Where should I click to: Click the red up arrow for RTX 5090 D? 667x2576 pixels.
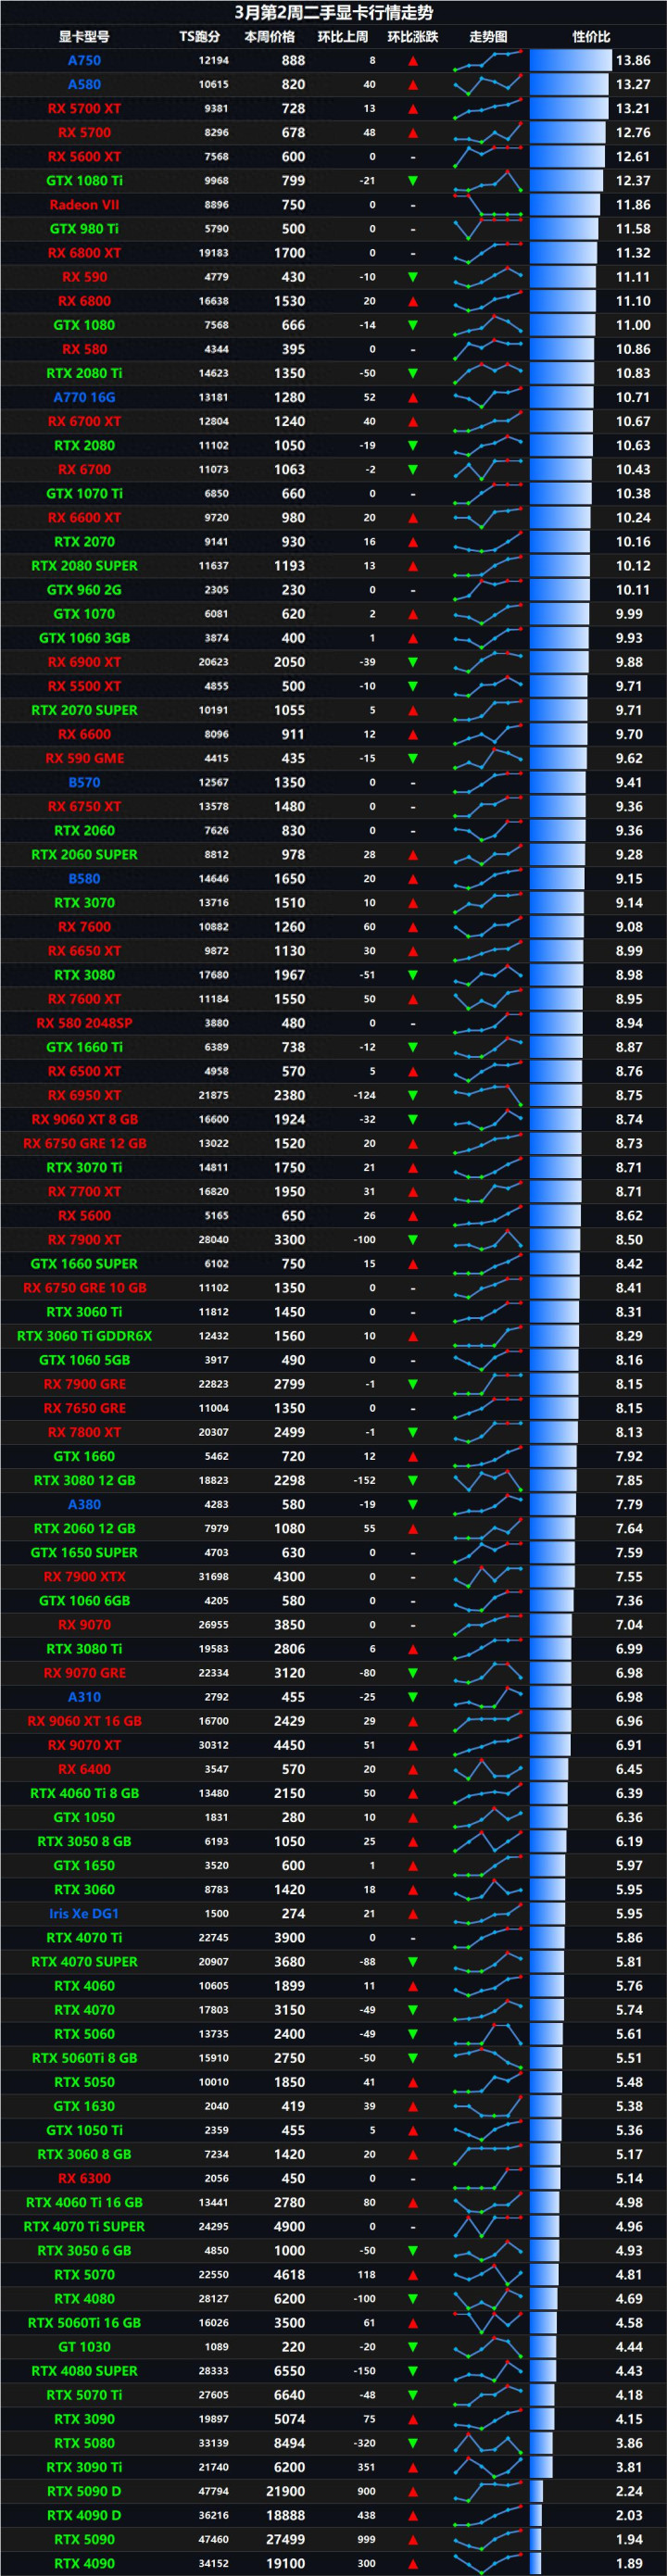coord(413,2491)
